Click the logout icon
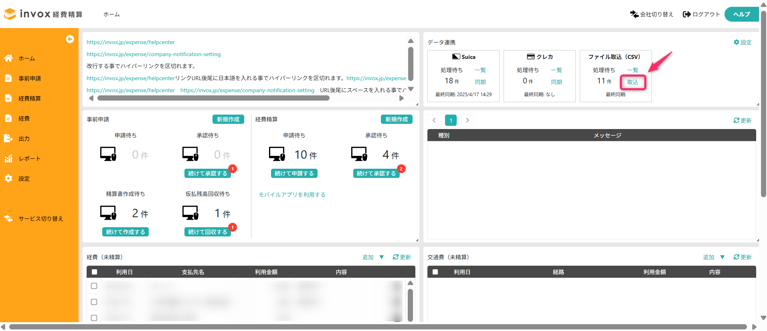Screen dimensions: 767x331 [x=687, y=14]
